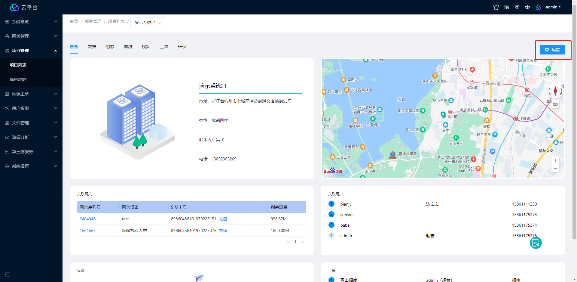Switch to the 视频 tab
Viewport: 577px width, 282px height.
point(146,47)
